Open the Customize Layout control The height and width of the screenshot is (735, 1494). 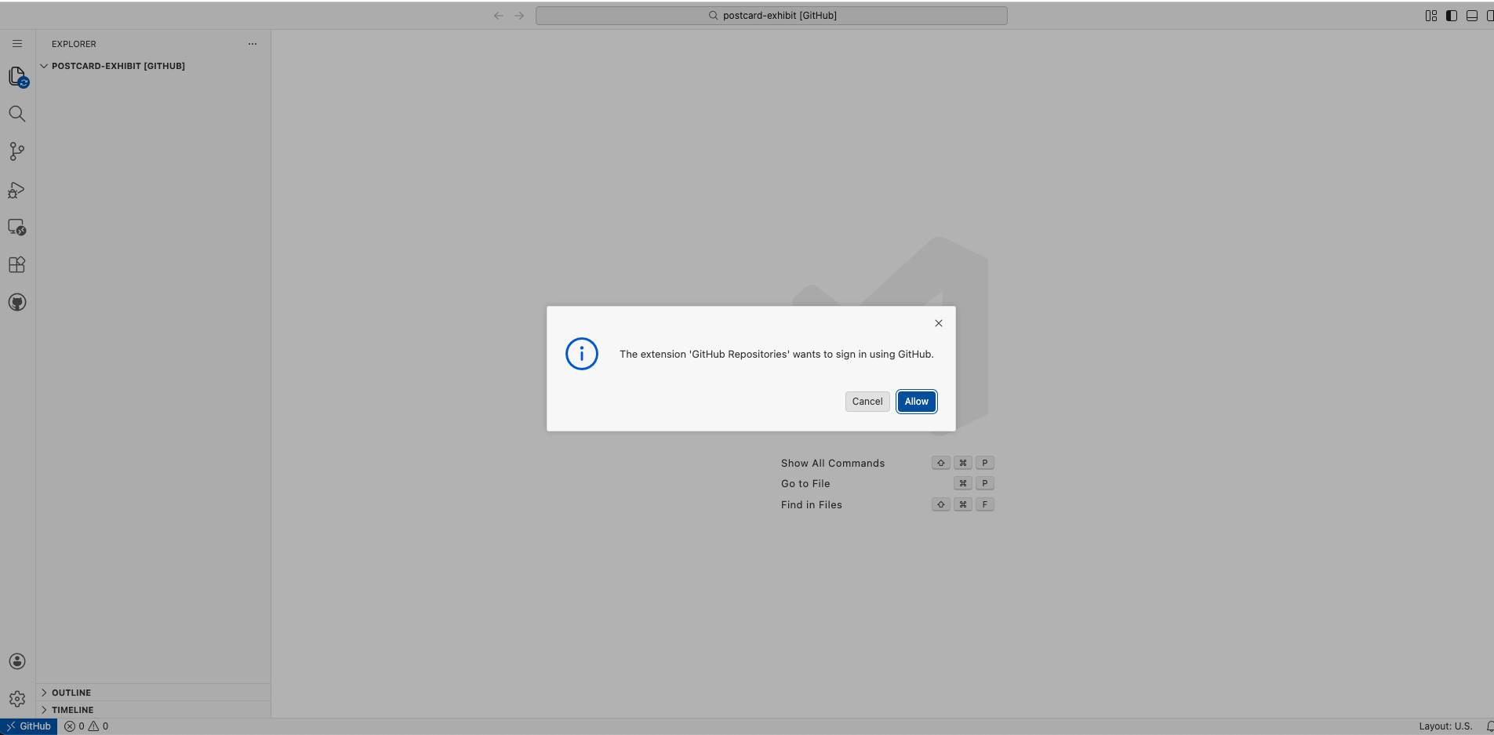coord(1431,16)
